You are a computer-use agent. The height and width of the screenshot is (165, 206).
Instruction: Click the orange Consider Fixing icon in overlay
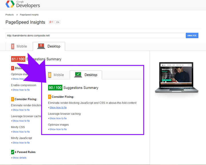click(49, 97)
